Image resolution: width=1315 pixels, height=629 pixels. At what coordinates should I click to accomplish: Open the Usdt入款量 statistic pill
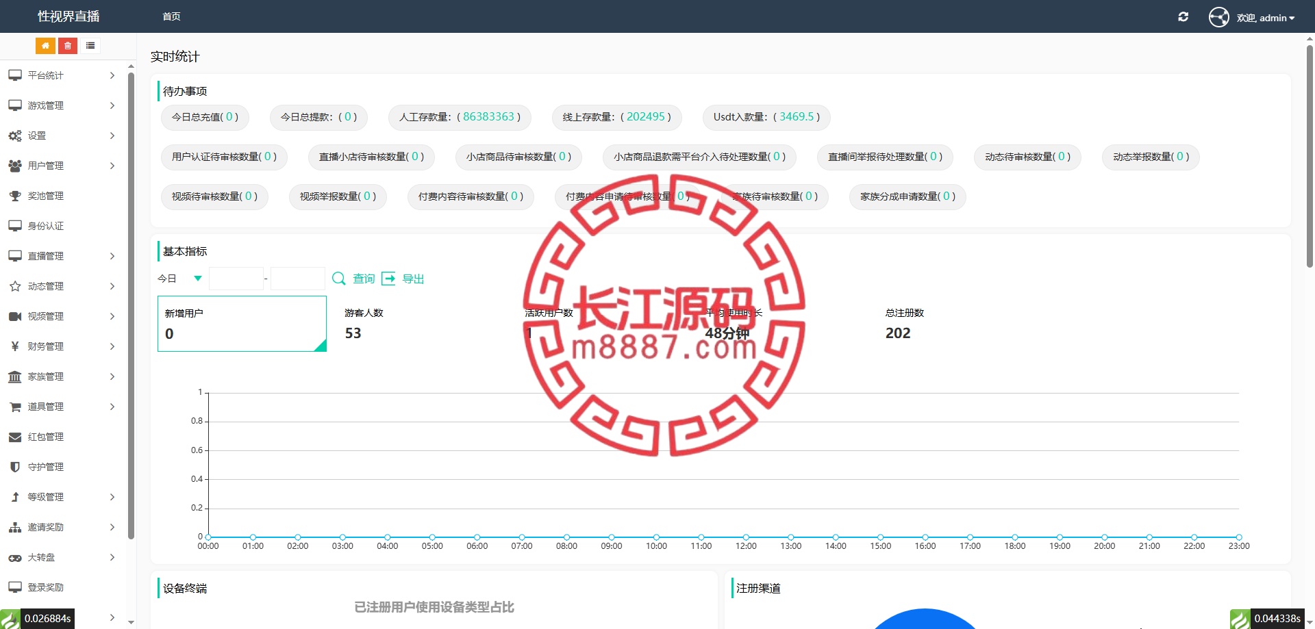766,117
